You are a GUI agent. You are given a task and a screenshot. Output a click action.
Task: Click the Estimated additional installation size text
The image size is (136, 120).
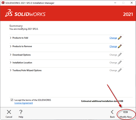click(102, 101)
